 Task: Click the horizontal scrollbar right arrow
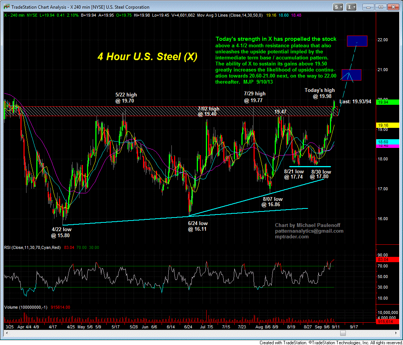(x=396, y=333)
